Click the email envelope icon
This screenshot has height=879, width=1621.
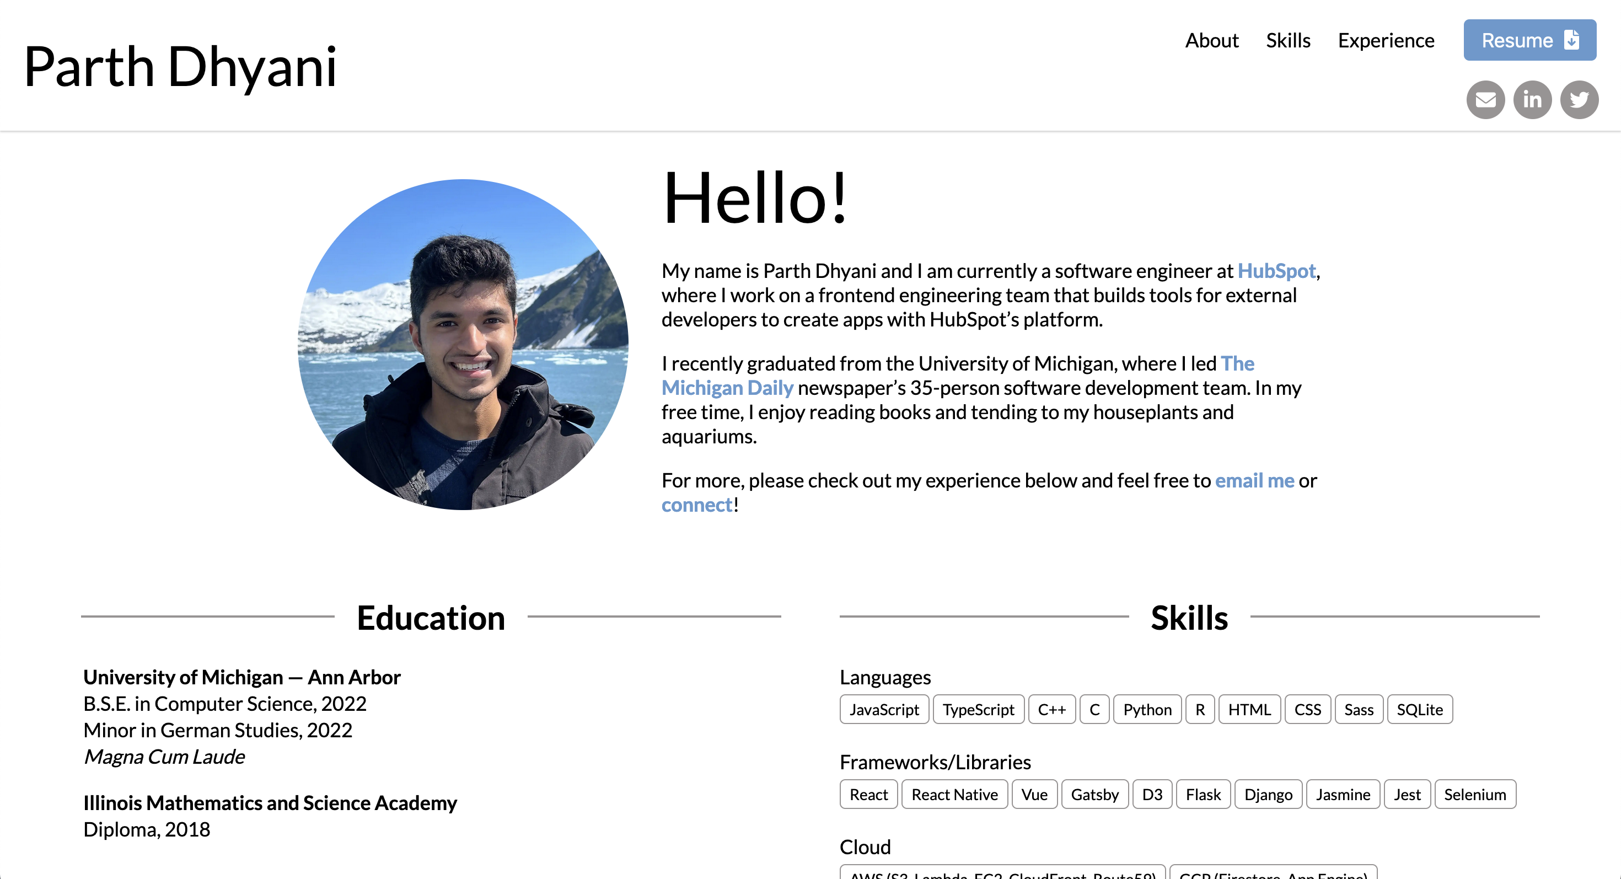[x=1485, y=99]
